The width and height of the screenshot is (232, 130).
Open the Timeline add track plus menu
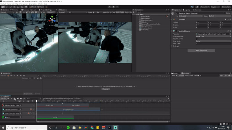click(3, 101)
